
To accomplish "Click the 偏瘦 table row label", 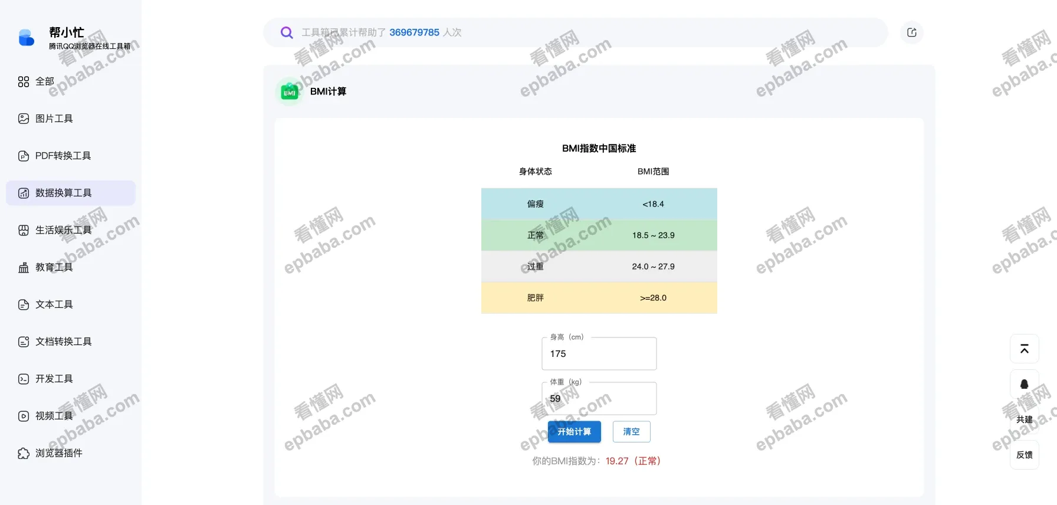I will pos(536,204).
